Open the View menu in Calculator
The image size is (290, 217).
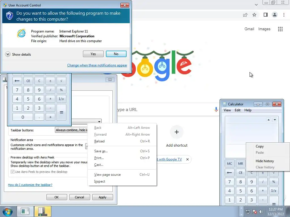click(x=227, y=110)
